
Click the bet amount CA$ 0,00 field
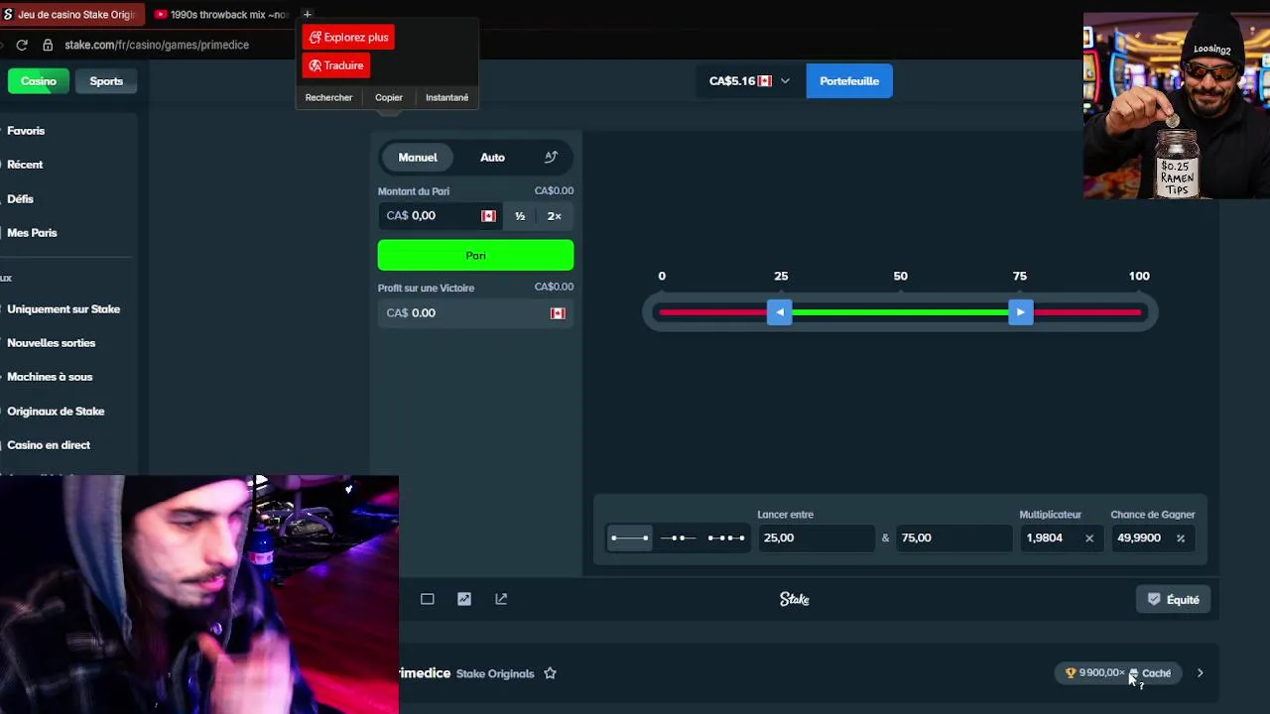442,215
